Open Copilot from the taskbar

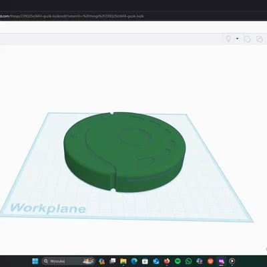[102, 261]
